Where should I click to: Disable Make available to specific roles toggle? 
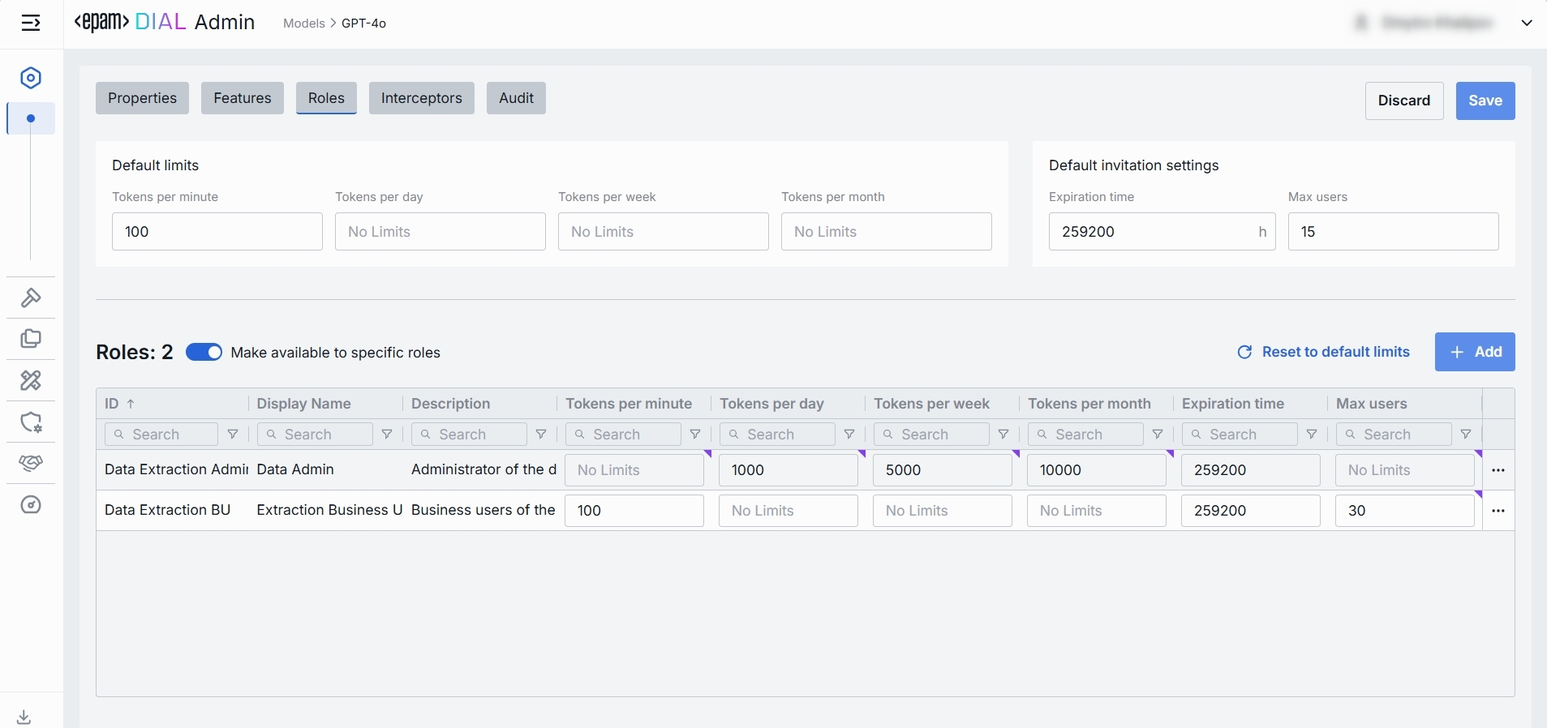click(x=204, y=352)
